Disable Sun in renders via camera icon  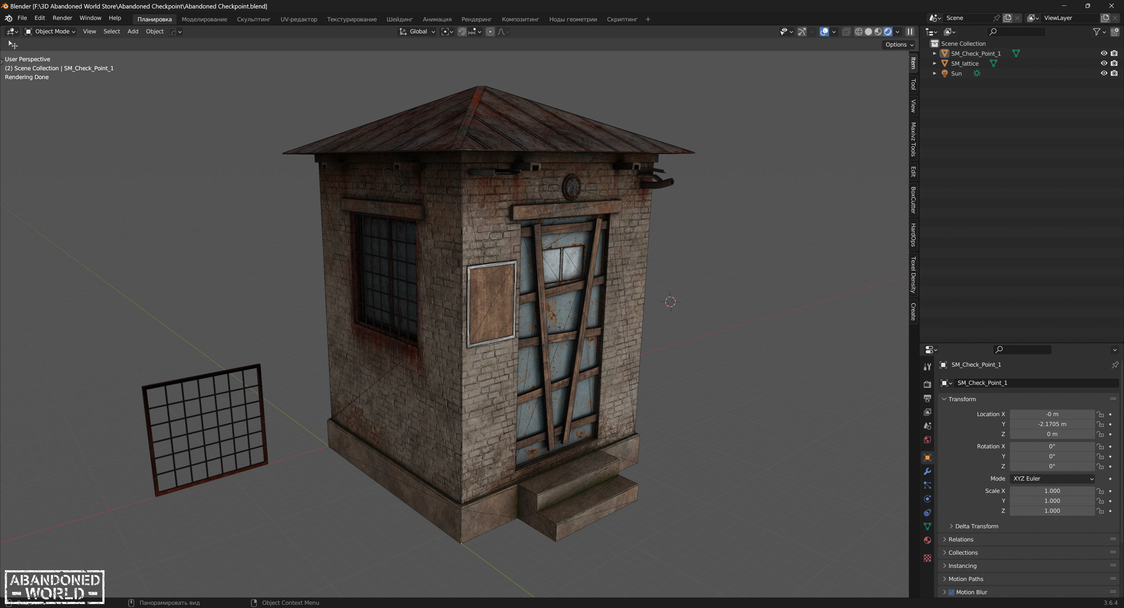tap(1114, 73)
